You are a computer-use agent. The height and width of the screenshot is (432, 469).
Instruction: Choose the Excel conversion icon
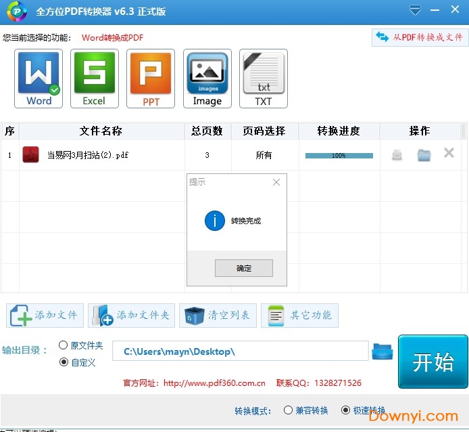pyautogui.click(x=94, y=78)
